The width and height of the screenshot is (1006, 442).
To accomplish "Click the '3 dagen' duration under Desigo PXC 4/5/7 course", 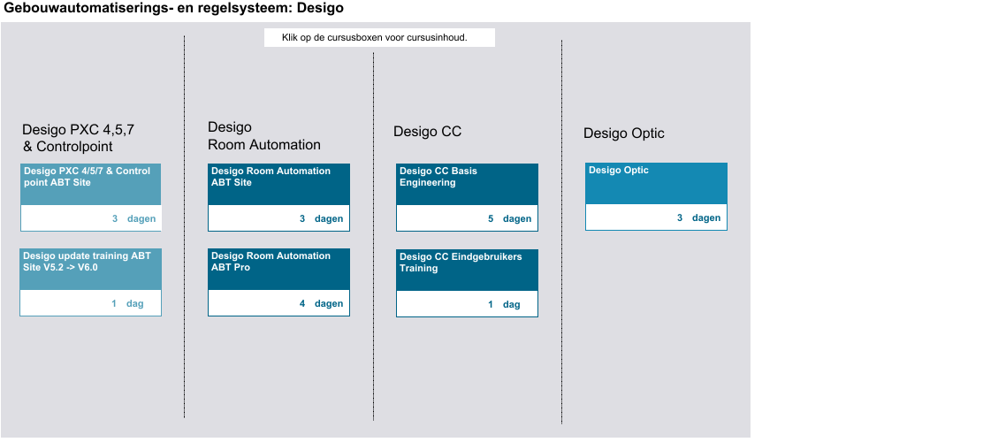I will point(133,219).
